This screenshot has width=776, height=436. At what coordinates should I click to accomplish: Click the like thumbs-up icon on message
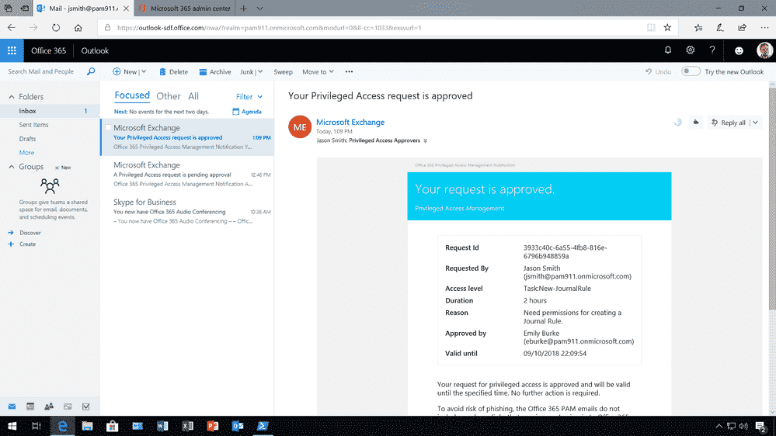(696, 122)
